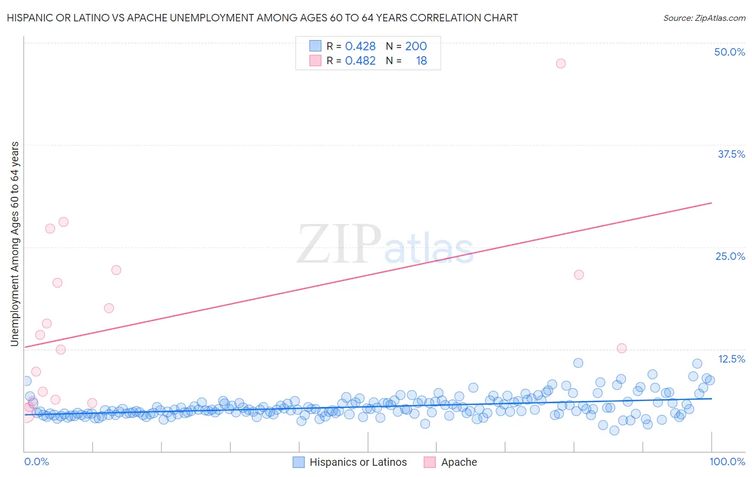Click the highest pink Apache outlier point near 50%

point(561,63)
